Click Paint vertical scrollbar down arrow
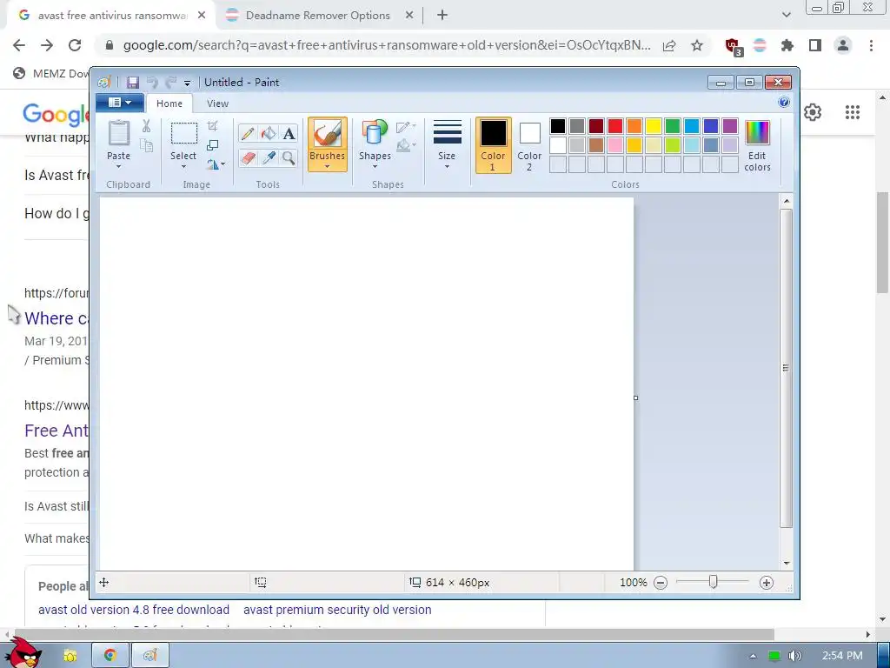The width and height of the screenshot is (890, 668). click(786, 563)
